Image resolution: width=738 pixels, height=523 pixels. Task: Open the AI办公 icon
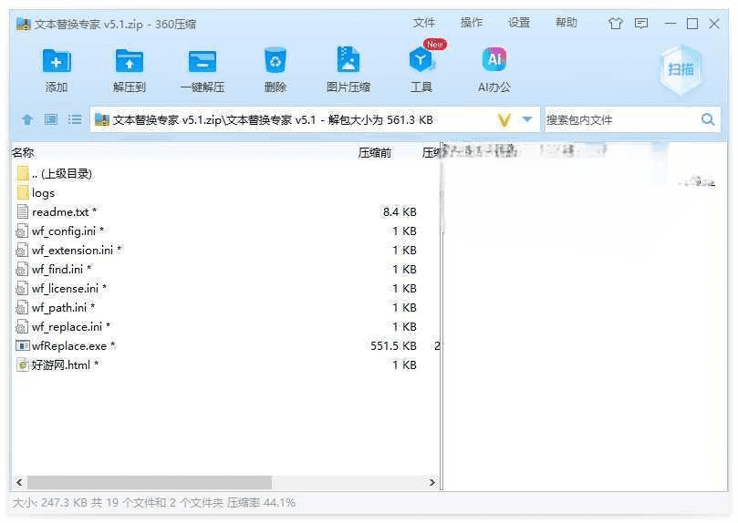pyautogui.click(x=494, y=62)
